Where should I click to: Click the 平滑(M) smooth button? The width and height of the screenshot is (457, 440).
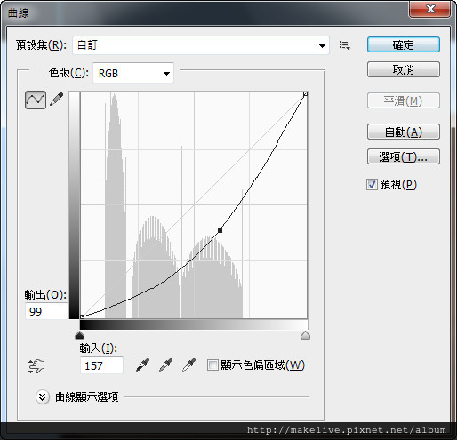pyautogui.click(x=404, y=100)
